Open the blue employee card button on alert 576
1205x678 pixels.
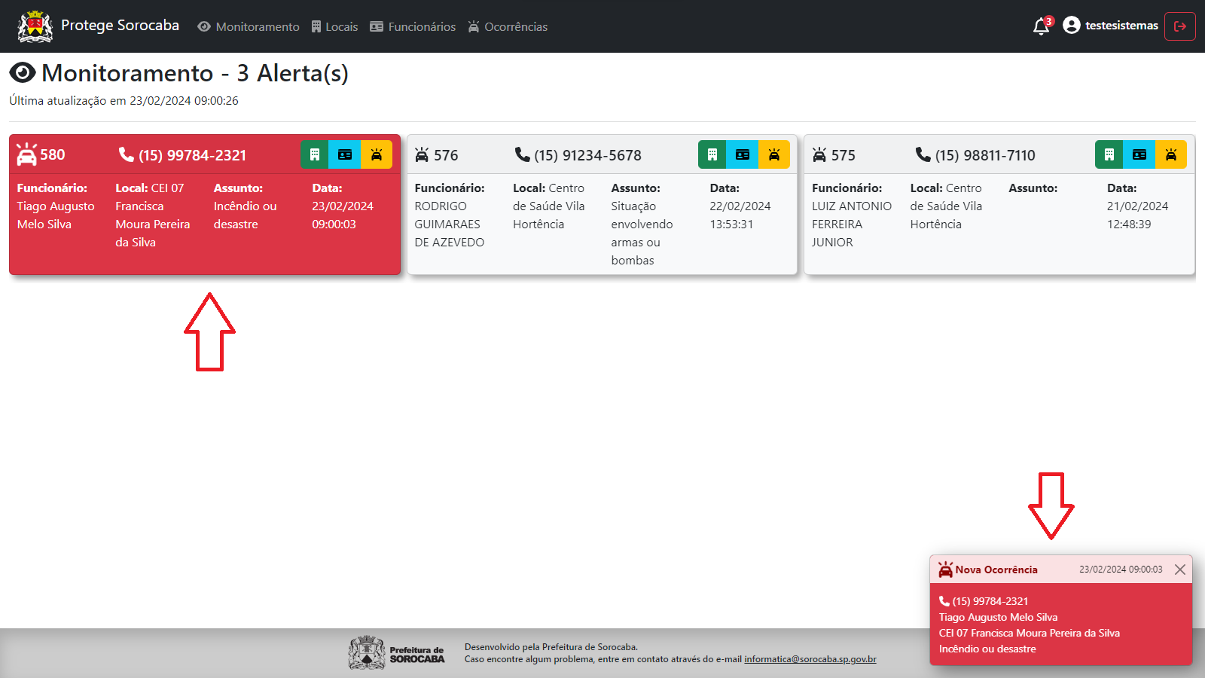pyautogui.click(x=743, y=154)
